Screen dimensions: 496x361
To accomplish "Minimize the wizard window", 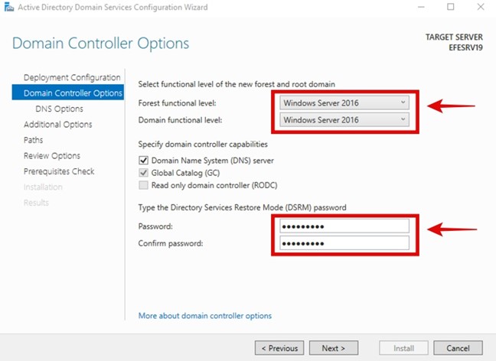I will pos(421,7).
